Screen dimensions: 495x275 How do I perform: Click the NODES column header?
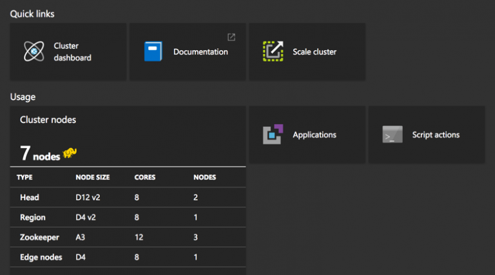204,177
